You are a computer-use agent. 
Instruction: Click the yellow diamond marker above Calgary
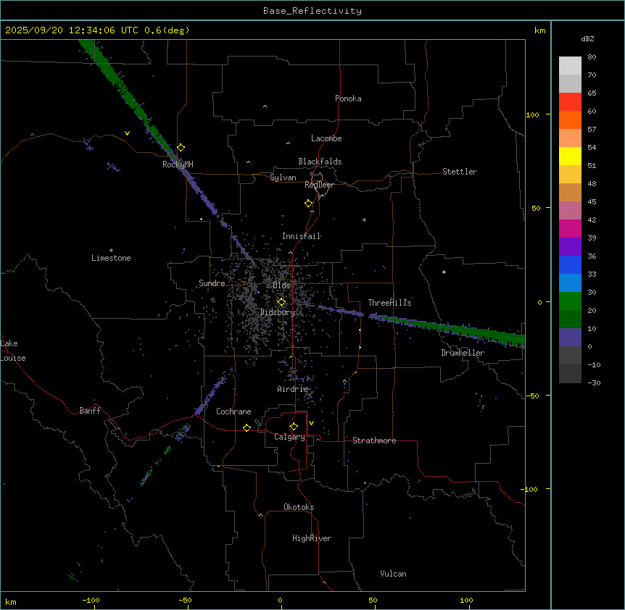[294, 427]
